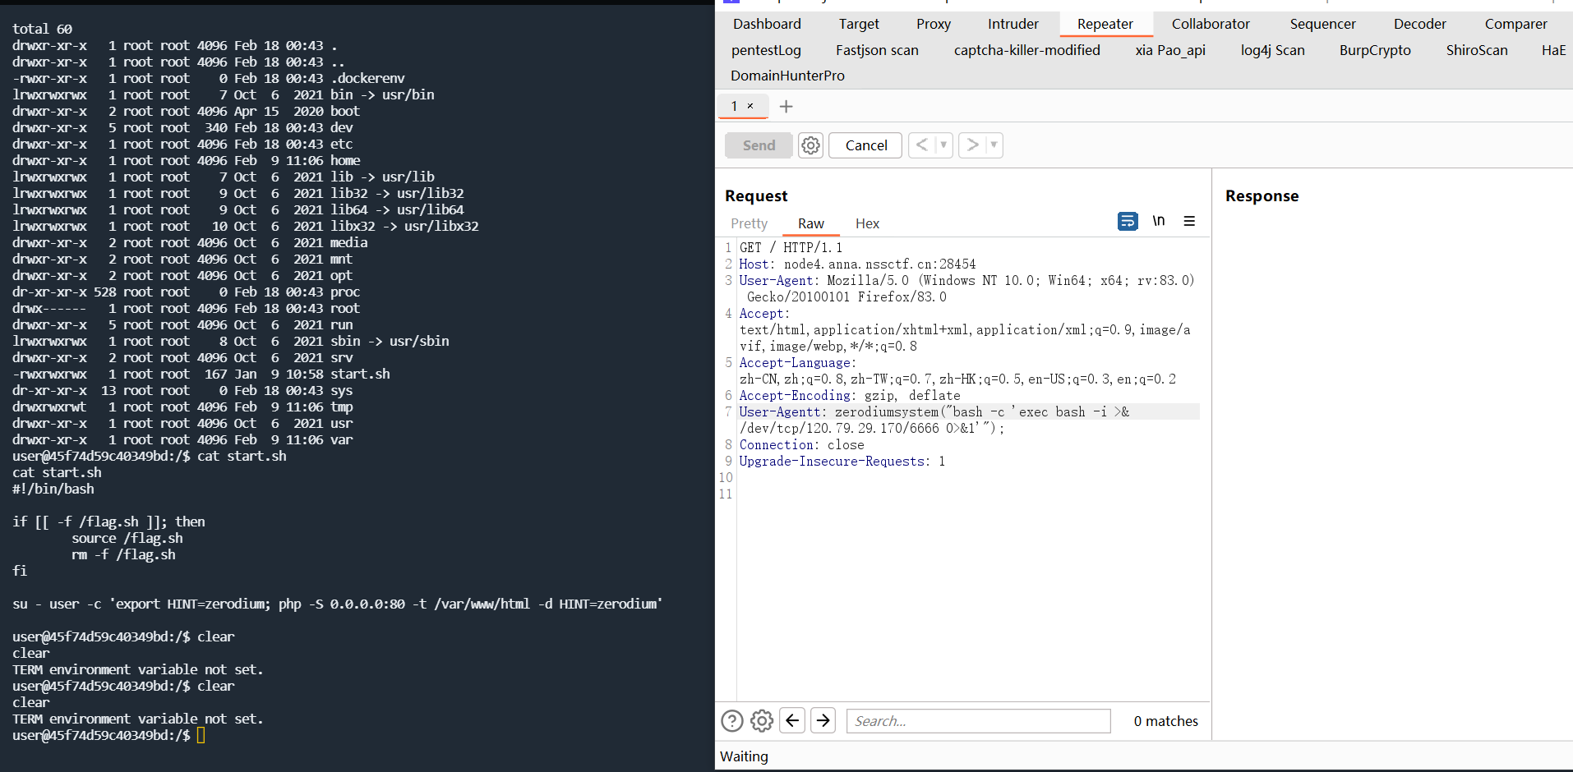Click '.dockerenv' entry in terminal listing
This screenshot has width=1573, height=772.
367,78
